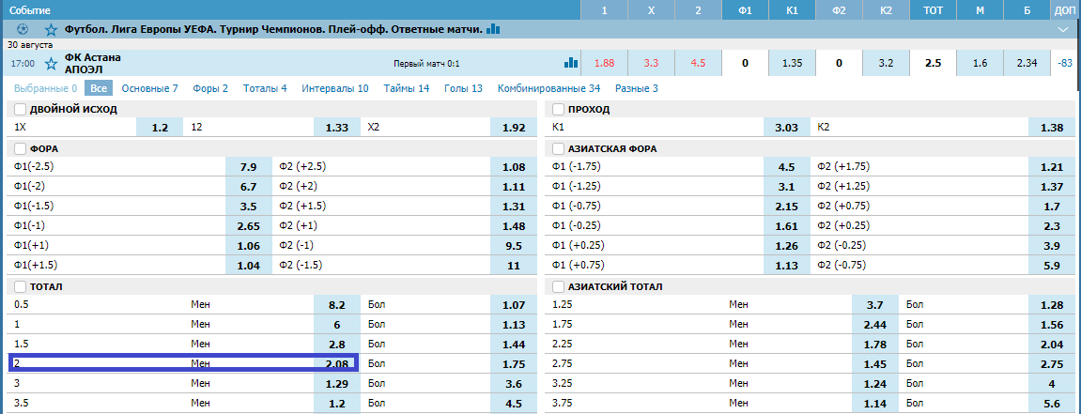Favorite the Лига Европы league with star icon

click(x=51, y=30)
